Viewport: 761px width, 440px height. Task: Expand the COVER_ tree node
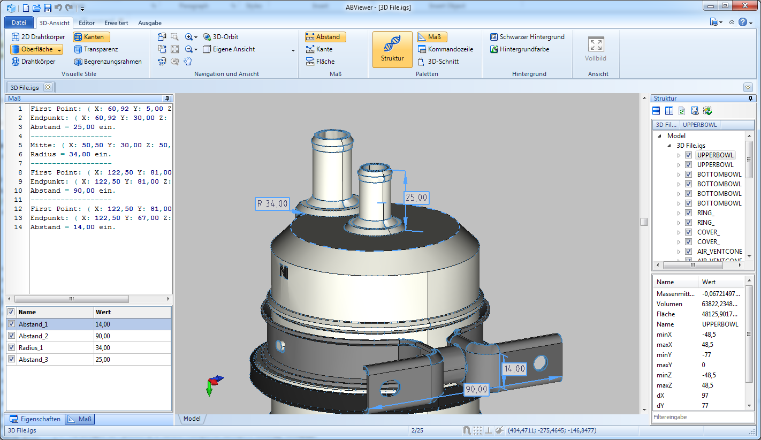pos(679,232)
